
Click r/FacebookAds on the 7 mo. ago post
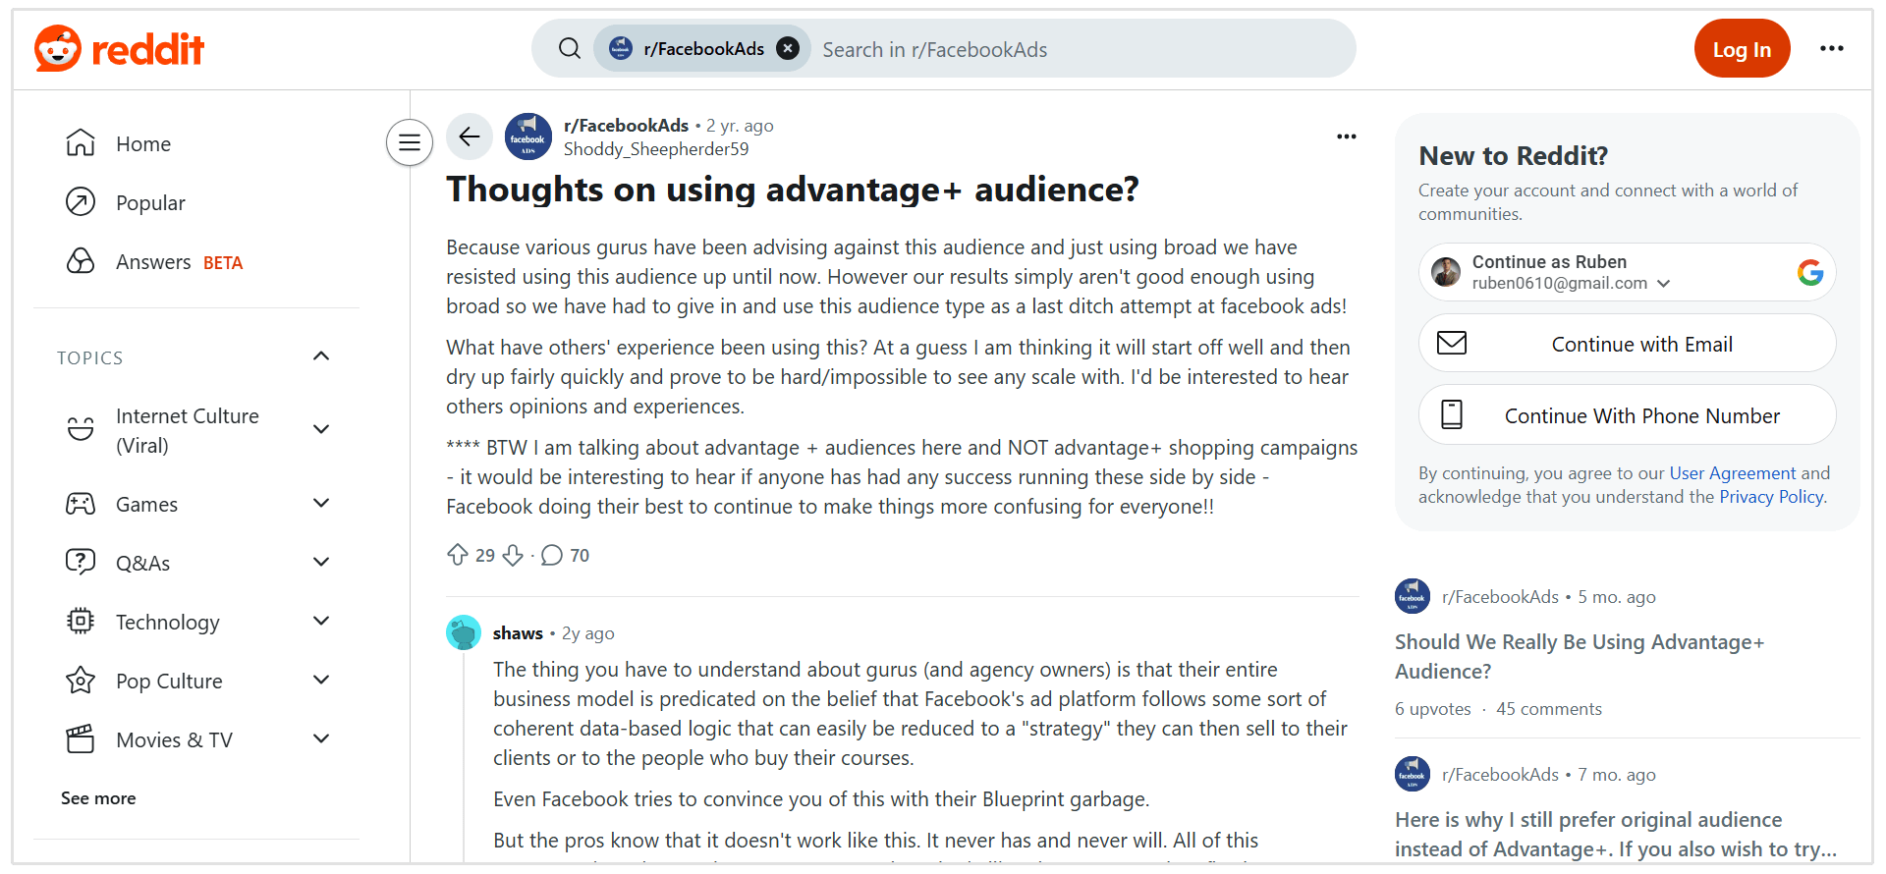coord(1500,775)
